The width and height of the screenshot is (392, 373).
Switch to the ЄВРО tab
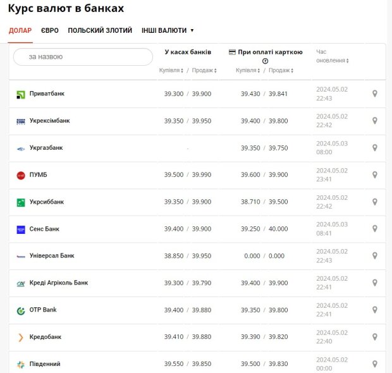point(50,30)
